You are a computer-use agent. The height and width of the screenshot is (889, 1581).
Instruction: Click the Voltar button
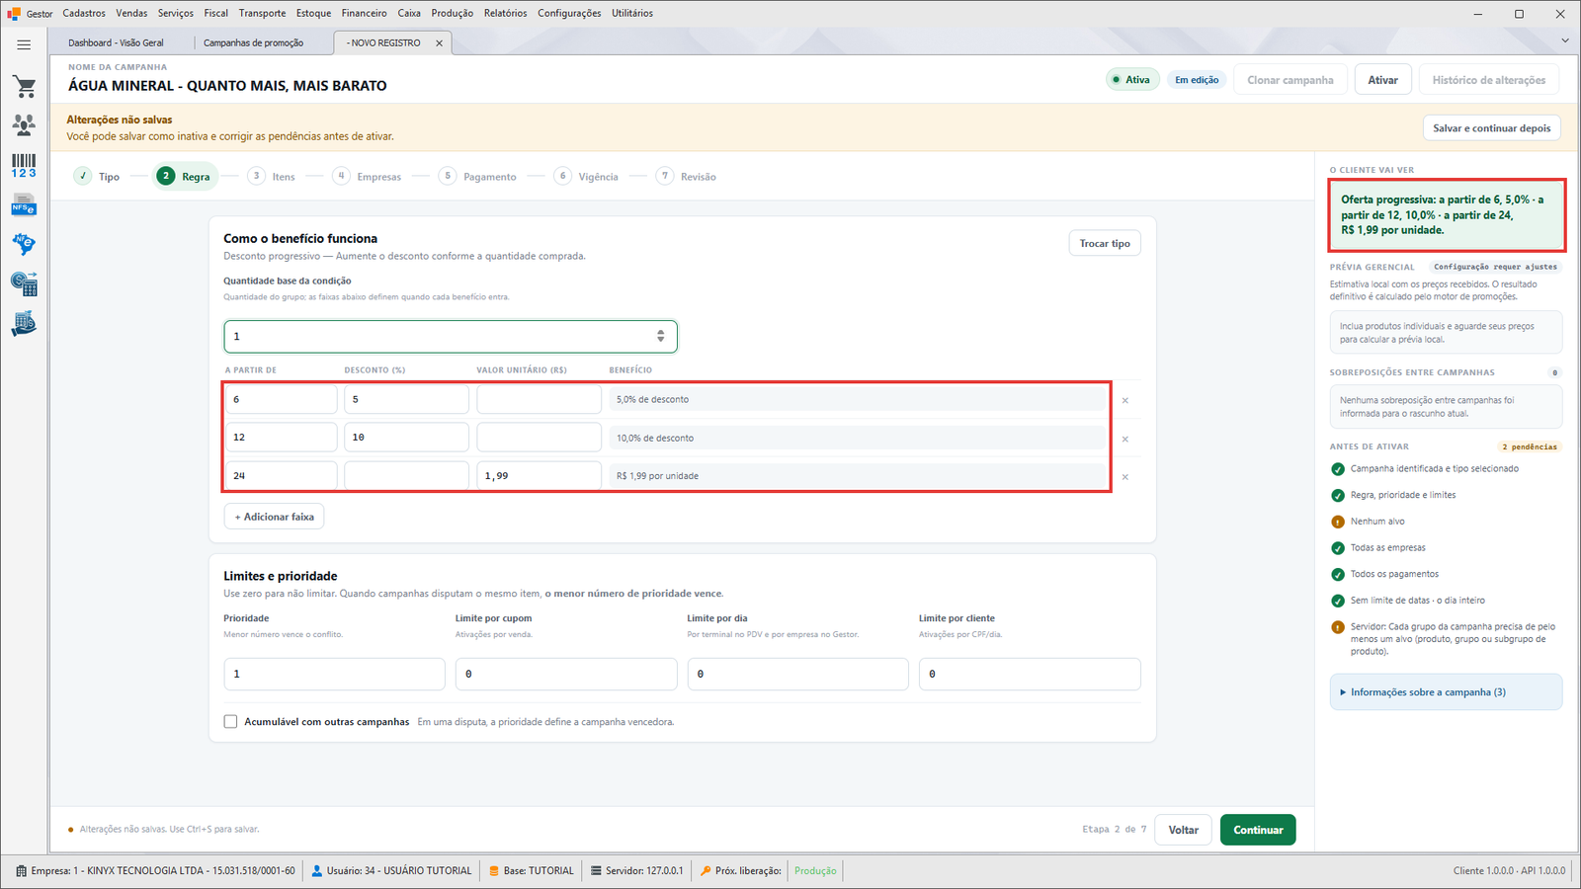coord(1184,830)
